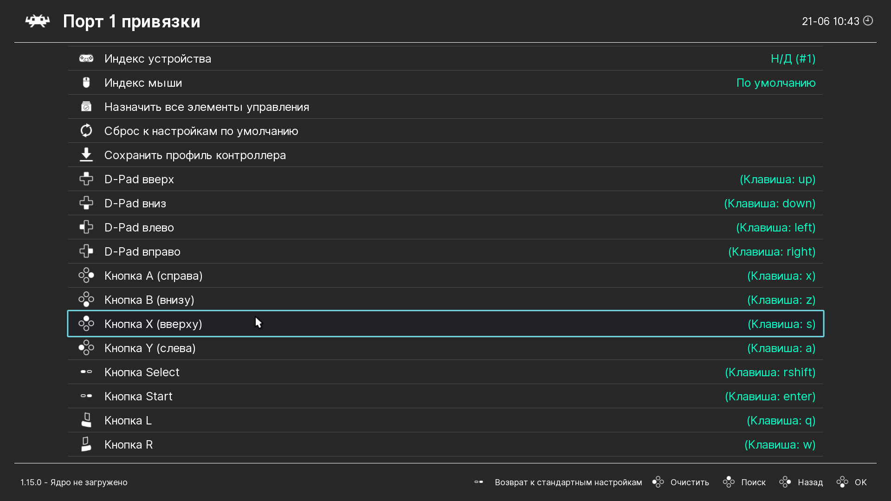The image size is (891, 501).
Task: Click the Кнопка Start pill icon
Action: click(x=86, y=396)
